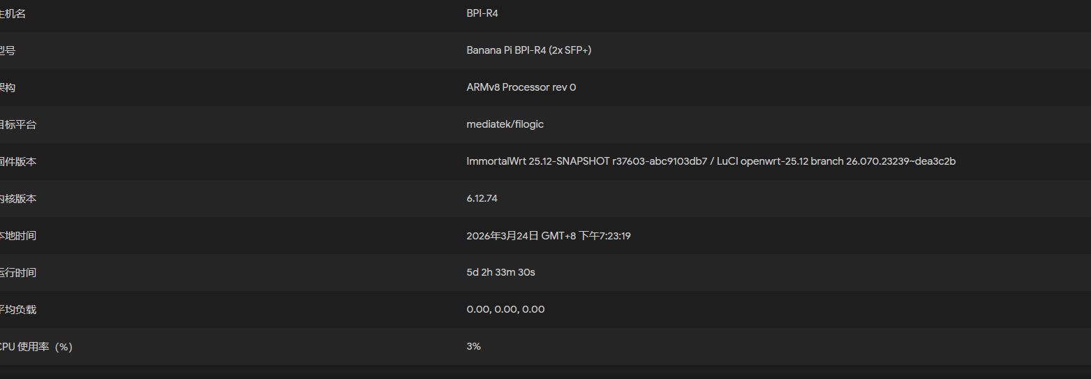Select the CPU usage value 3%
Screen dimensions: 1091x379
click(x=473, y=346)
